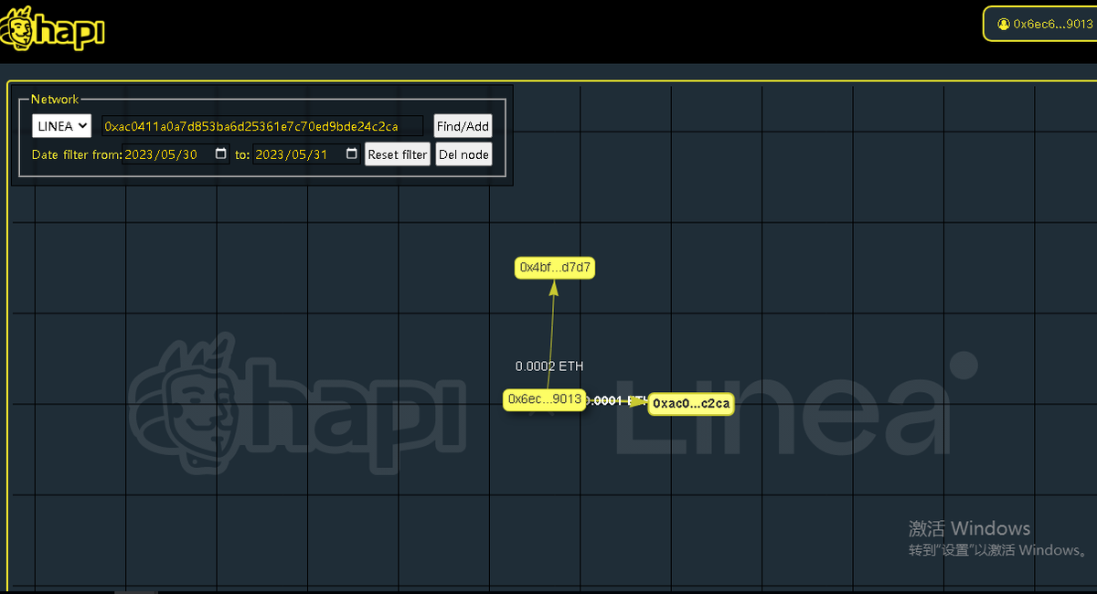Click the address input field

[262, 126]
